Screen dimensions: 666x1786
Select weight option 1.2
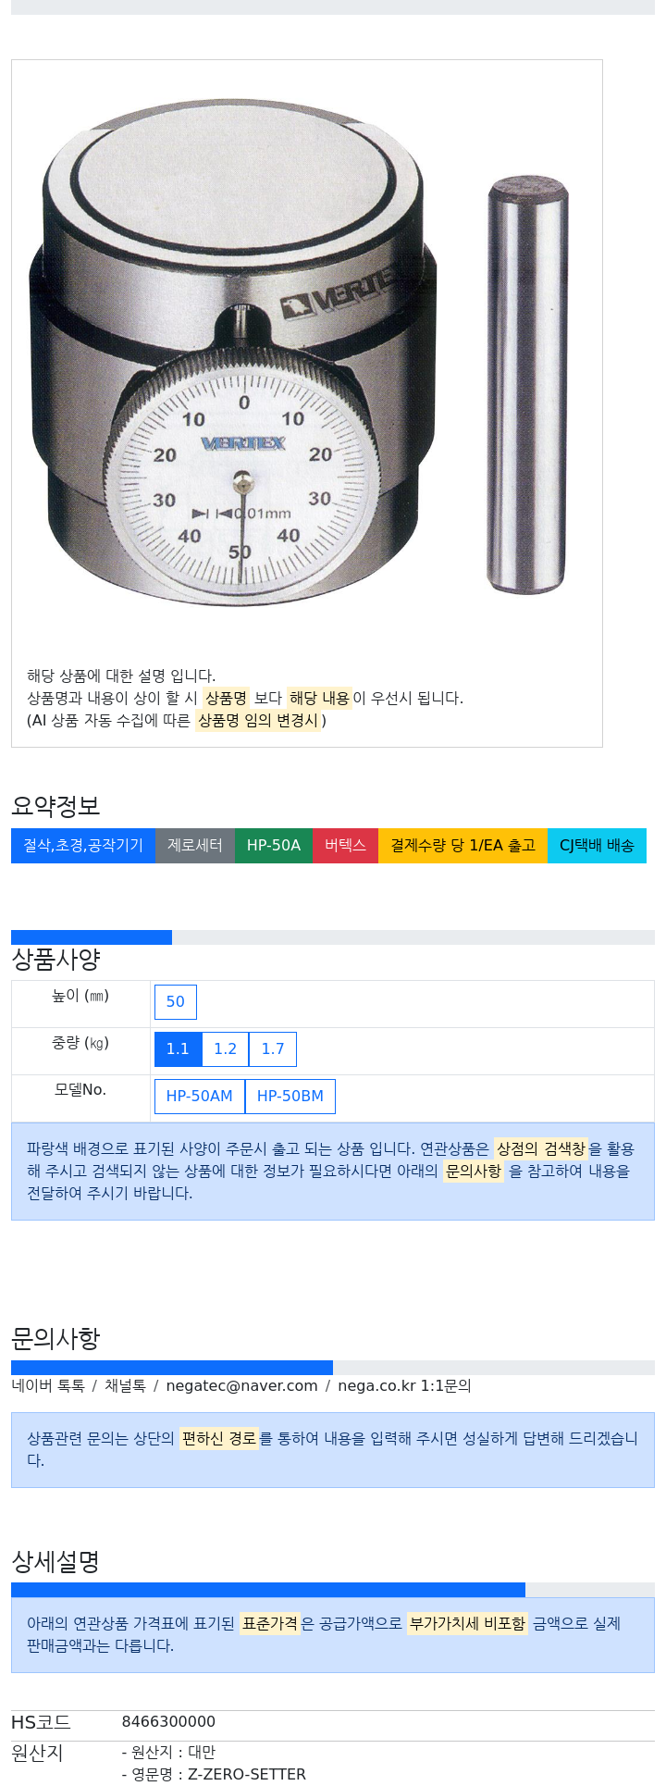coord(226,1049)
